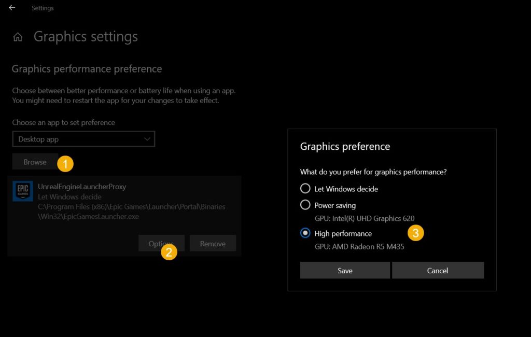Open the Desktop app dropdown
The image size is (531, 337).
point(83,139)
